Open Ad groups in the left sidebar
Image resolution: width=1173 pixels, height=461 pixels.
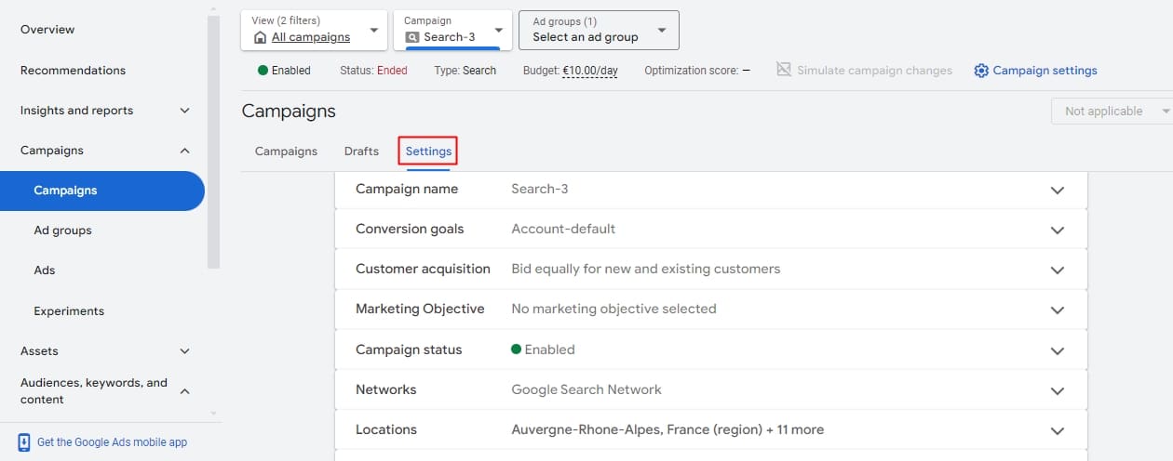click(62, 230)
